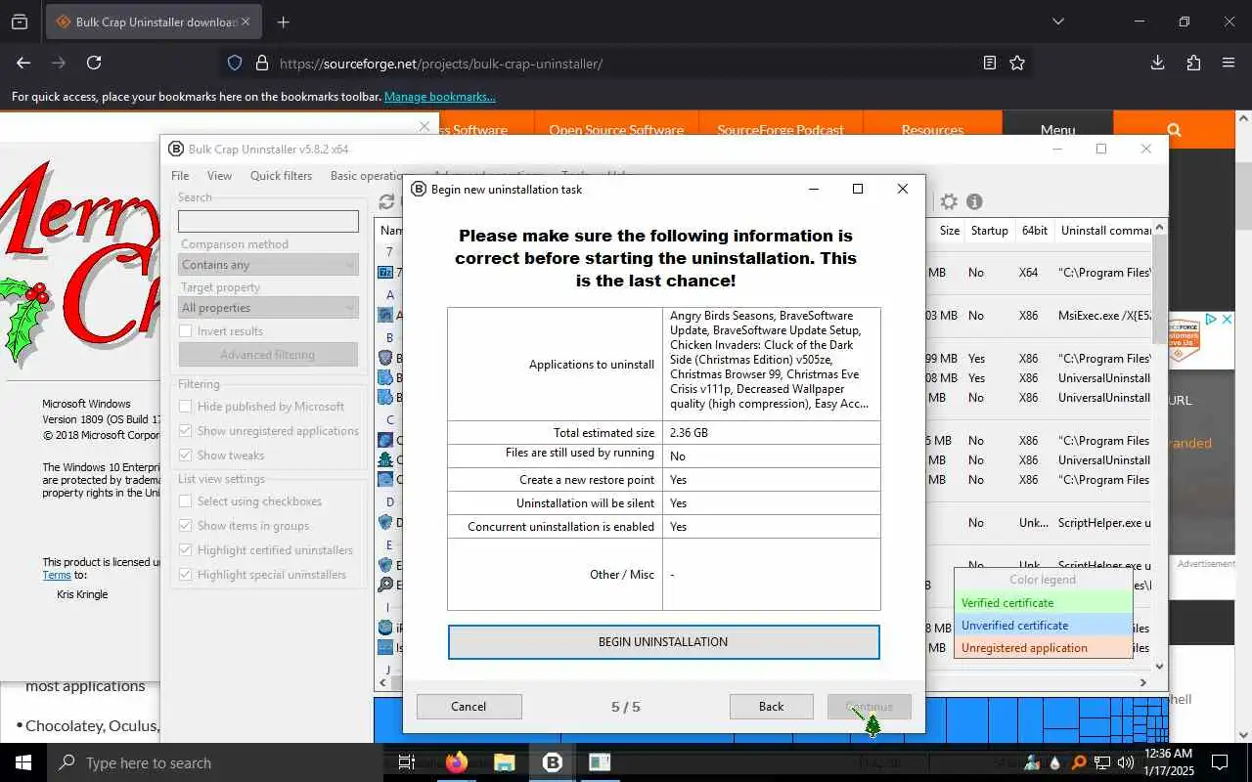Toggle Highlight special uninstallers checkbox
Viewport: 1252px width, 782px height.
click(x=185, y=575)
